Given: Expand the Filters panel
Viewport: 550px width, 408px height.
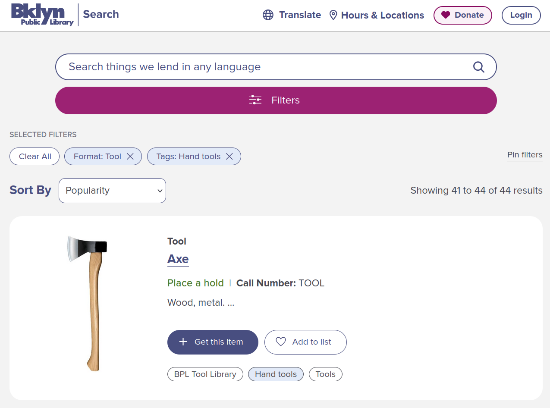Looking at the screenshot, I should [x=276, y=100].
